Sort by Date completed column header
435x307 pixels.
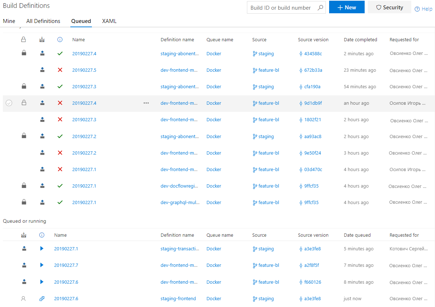(x=360, y=39)
